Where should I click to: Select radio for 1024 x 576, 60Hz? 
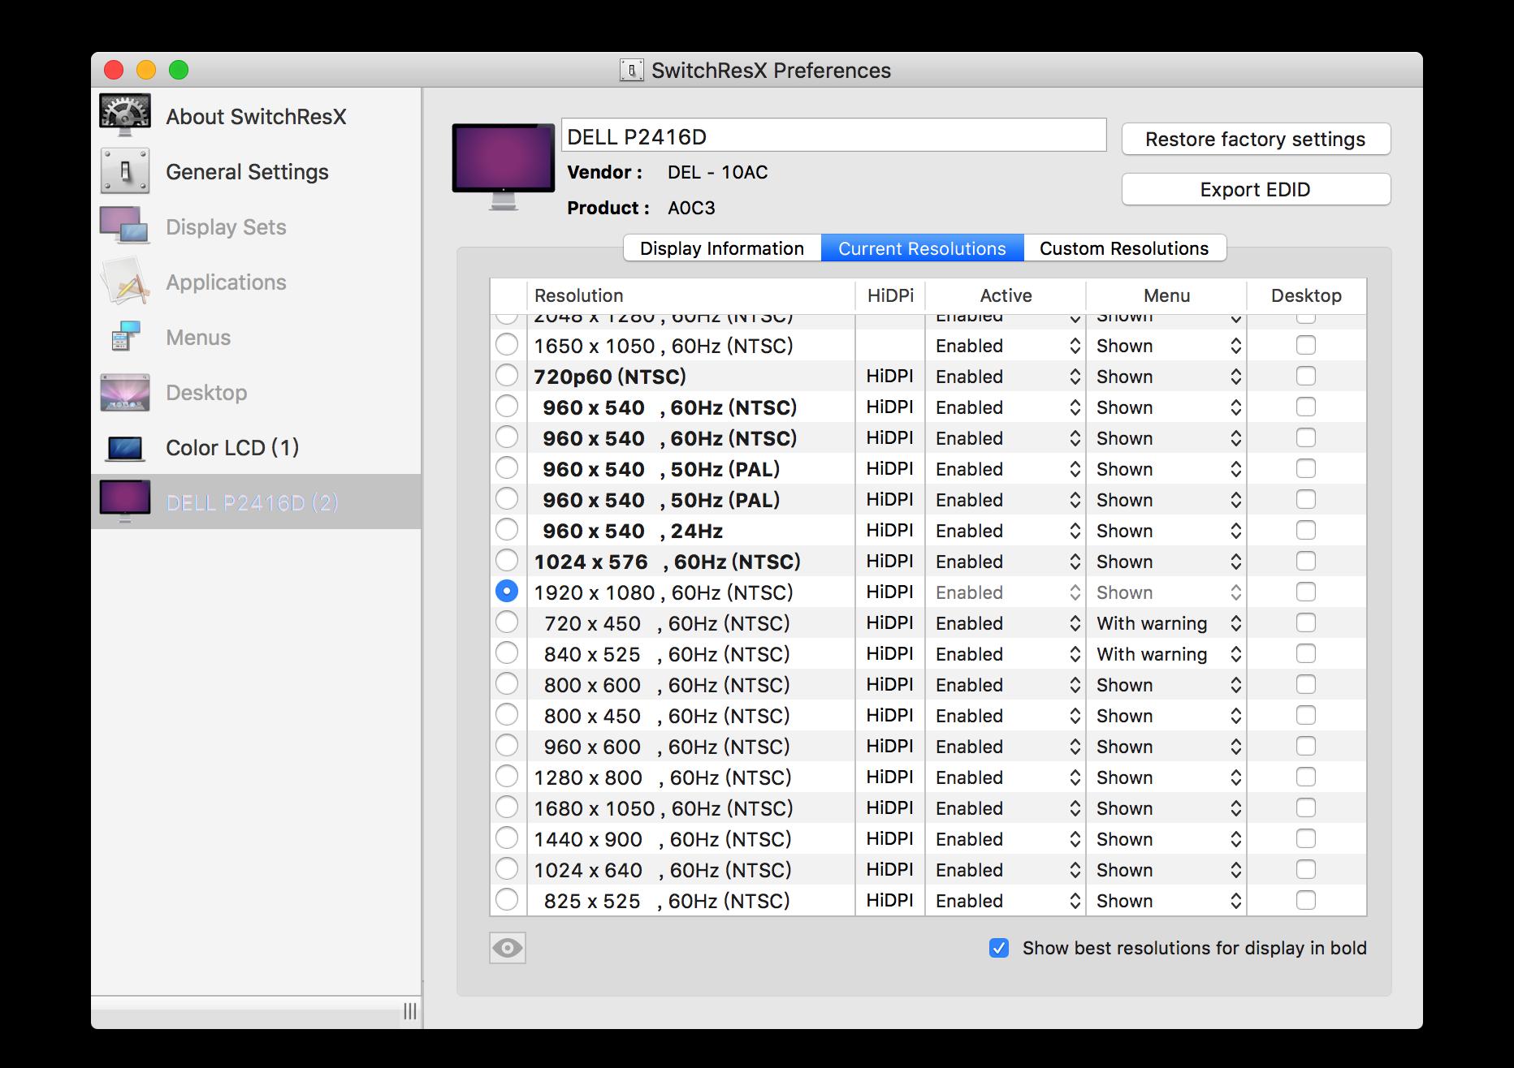[507, 561]
